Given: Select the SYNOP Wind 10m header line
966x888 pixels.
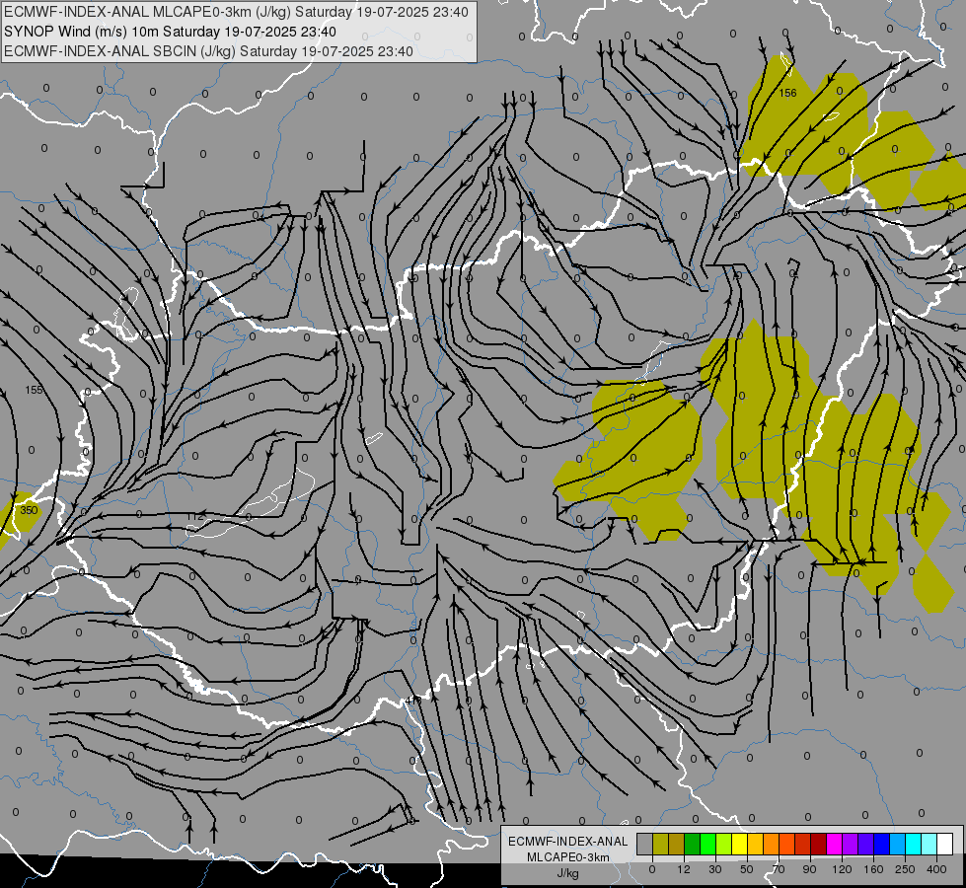Looking at the screenshot, I should pos(170,32).
